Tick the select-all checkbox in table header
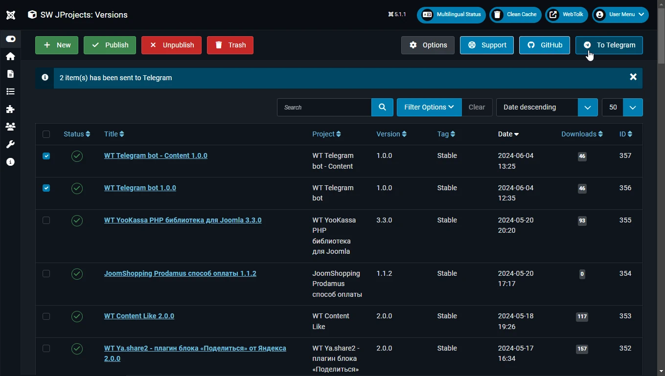 pyautogui.click(x=46, y=134)
